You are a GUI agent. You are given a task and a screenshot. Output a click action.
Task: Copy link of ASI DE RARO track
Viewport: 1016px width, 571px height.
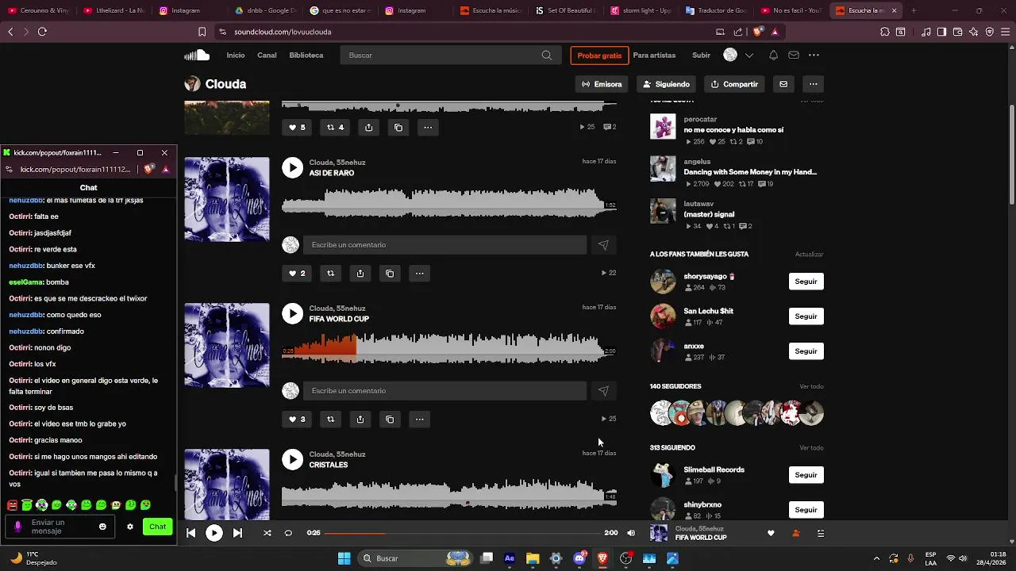[x=390, y=274]
